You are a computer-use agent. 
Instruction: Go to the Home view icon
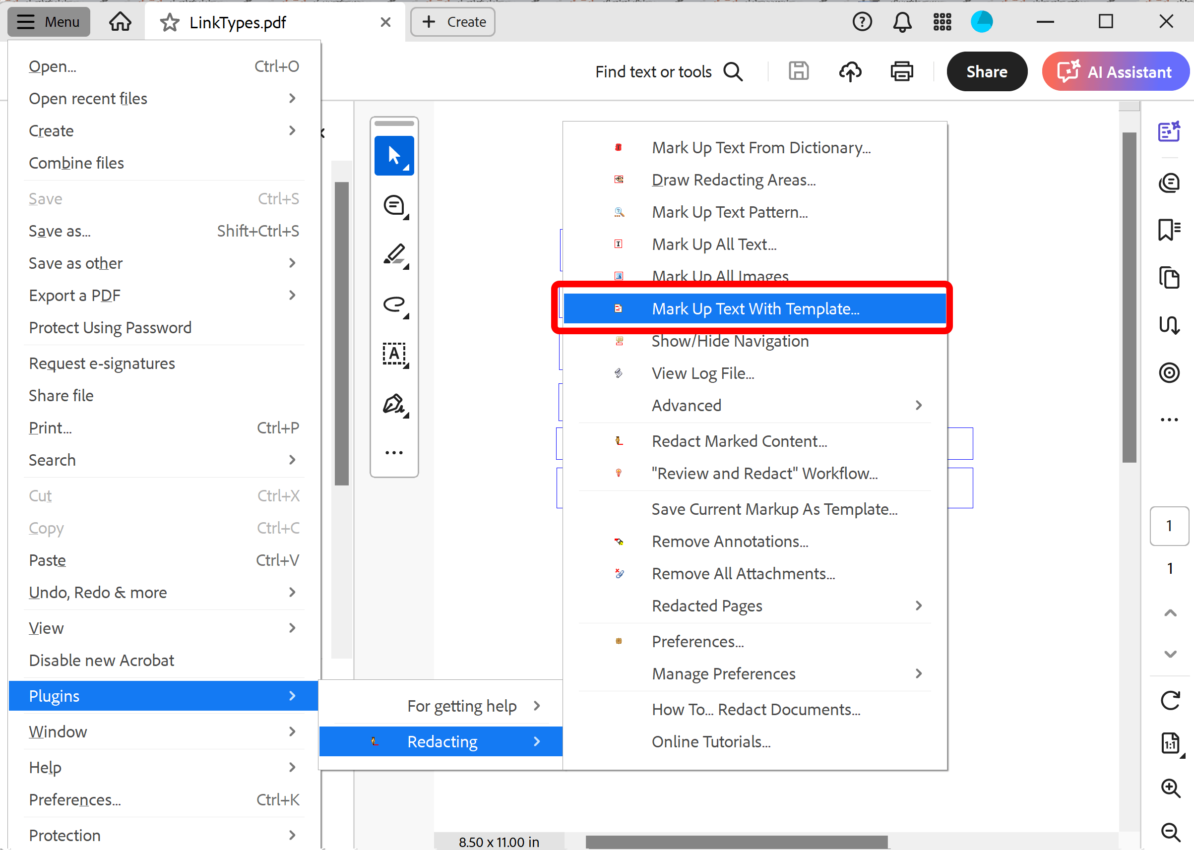(x=120, y=22)
